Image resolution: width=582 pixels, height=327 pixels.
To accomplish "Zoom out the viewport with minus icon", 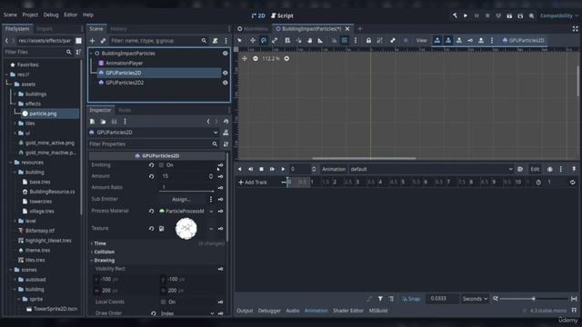I will pos(256,58).
